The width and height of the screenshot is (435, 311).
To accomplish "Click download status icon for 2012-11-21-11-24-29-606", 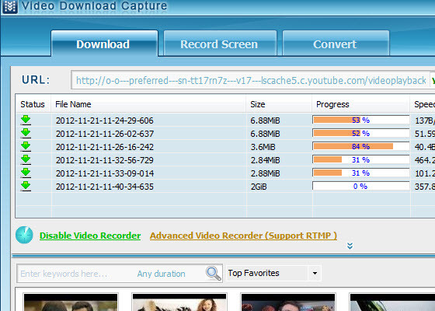I will (26, 121).
